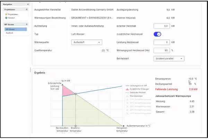Open the Wärmequelle dropdown showing Außenluft

[x=87, y=42]
